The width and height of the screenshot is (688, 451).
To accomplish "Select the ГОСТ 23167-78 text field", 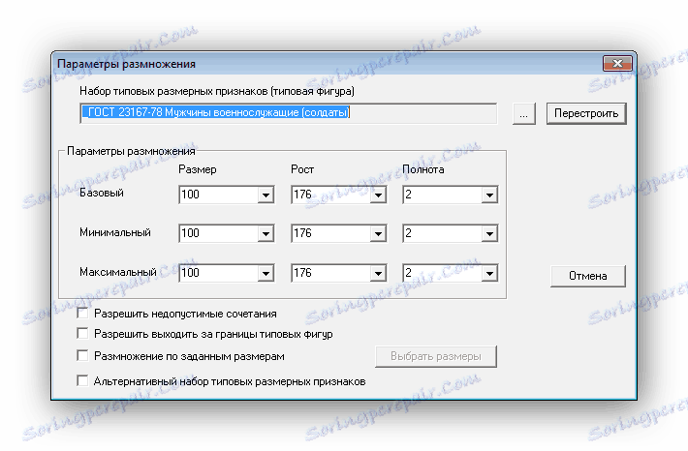I will pos(288,113).
